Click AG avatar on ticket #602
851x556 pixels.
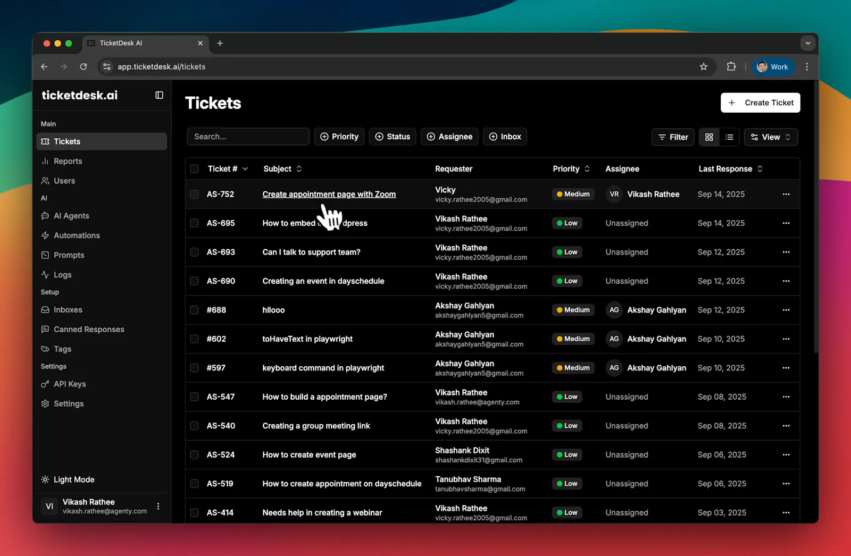[614, 339]
